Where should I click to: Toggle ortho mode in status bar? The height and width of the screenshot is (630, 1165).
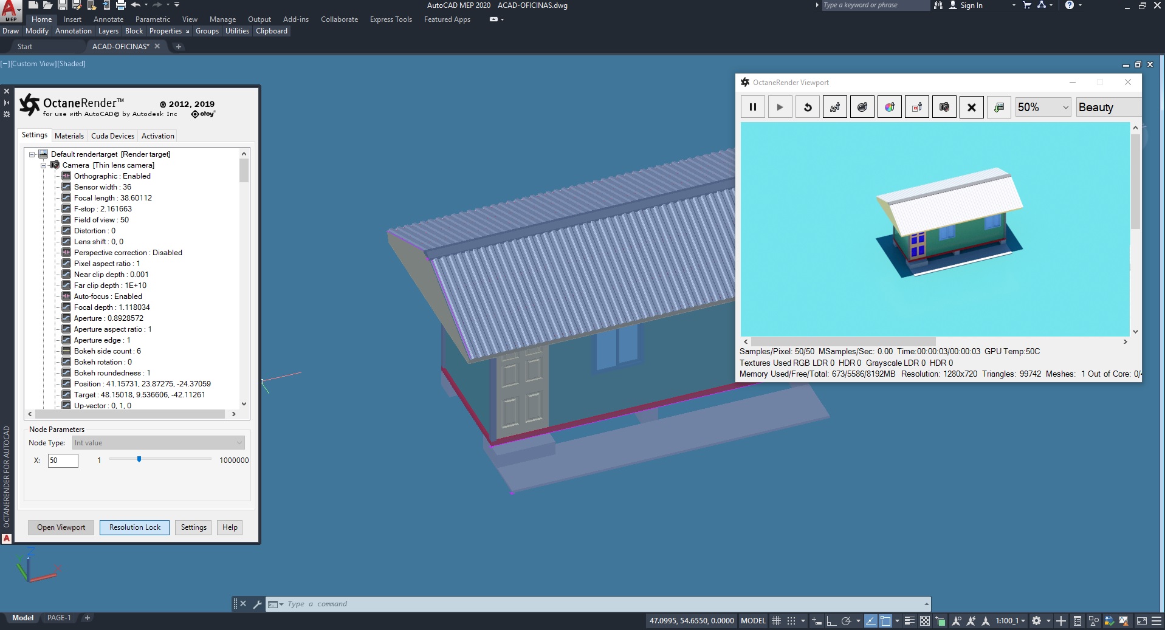click(831, 621)
